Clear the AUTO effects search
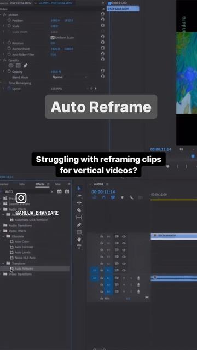The height and width of the screenshot is (350, 197). (x=52, y=191)
